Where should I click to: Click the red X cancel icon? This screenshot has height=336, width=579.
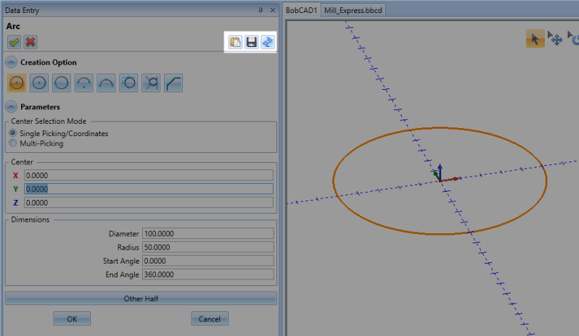30,43
